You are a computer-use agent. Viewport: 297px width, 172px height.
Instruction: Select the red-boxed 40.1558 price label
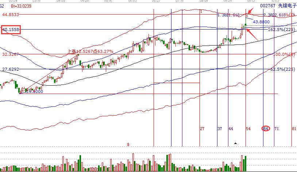coord(11,29)
